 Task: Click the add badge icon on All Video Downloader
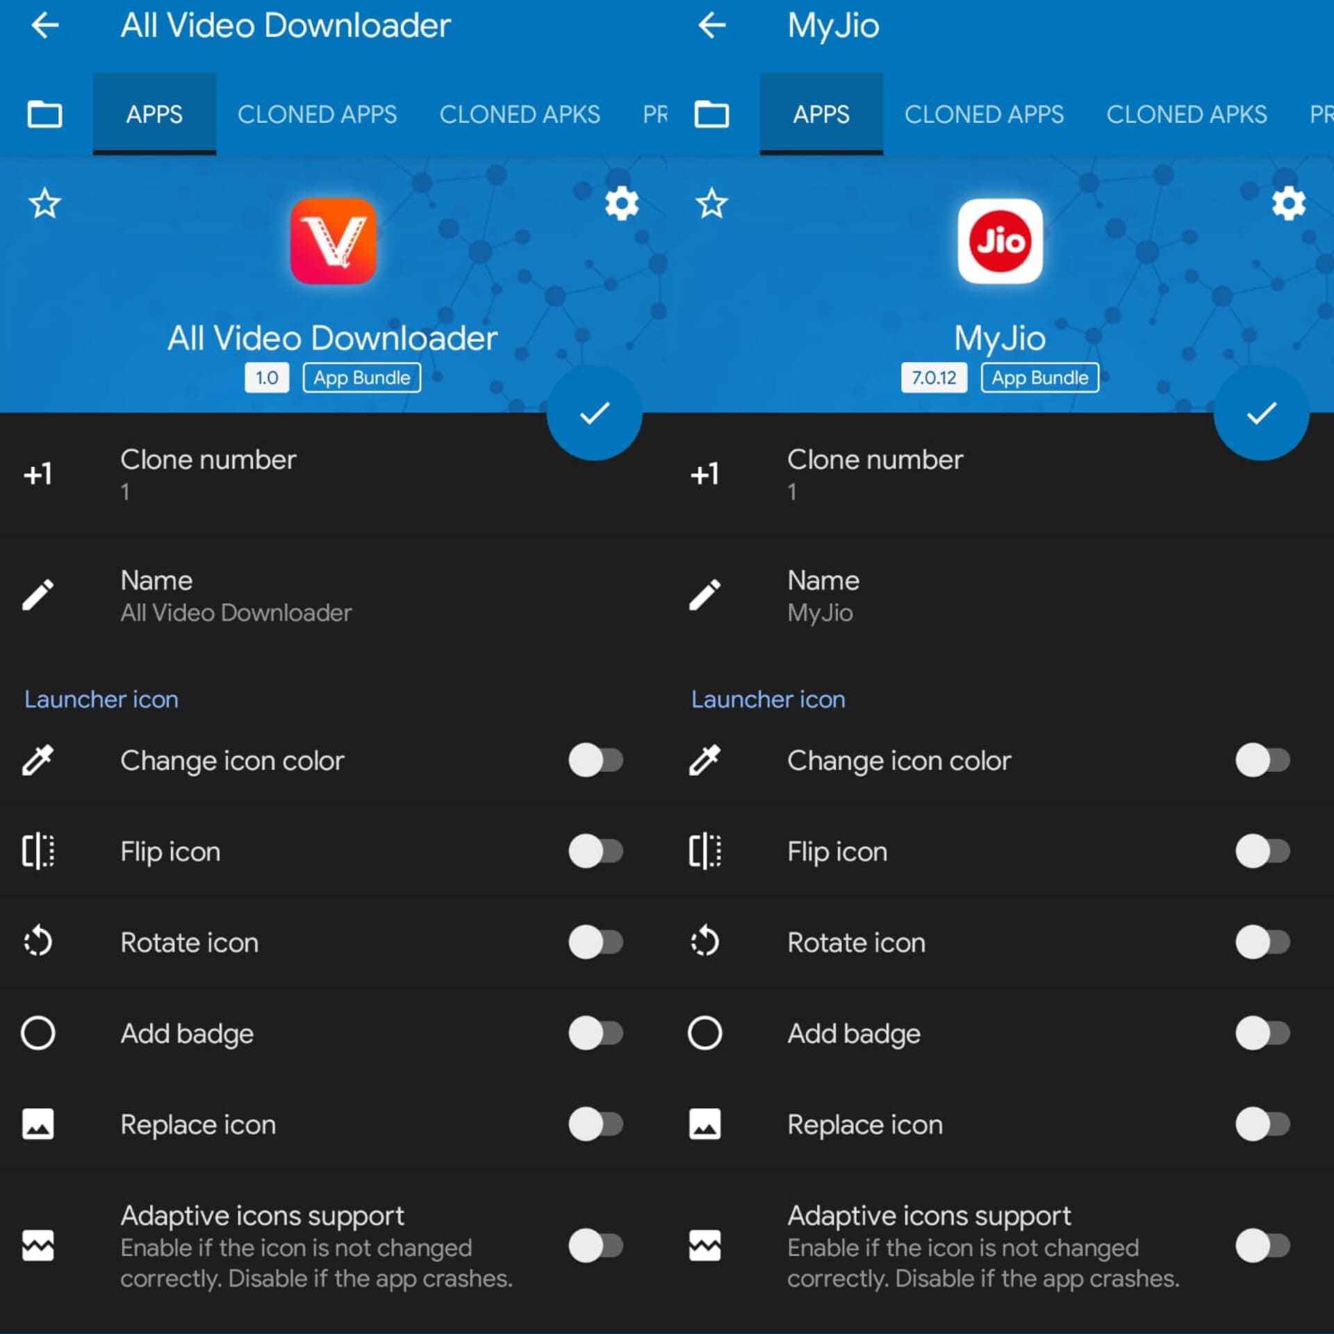coord(39,1032)
